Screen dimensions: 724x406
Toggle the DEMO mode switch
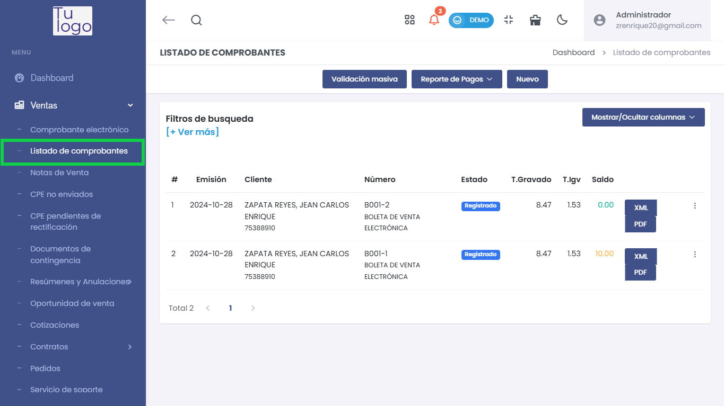[471, 20]
